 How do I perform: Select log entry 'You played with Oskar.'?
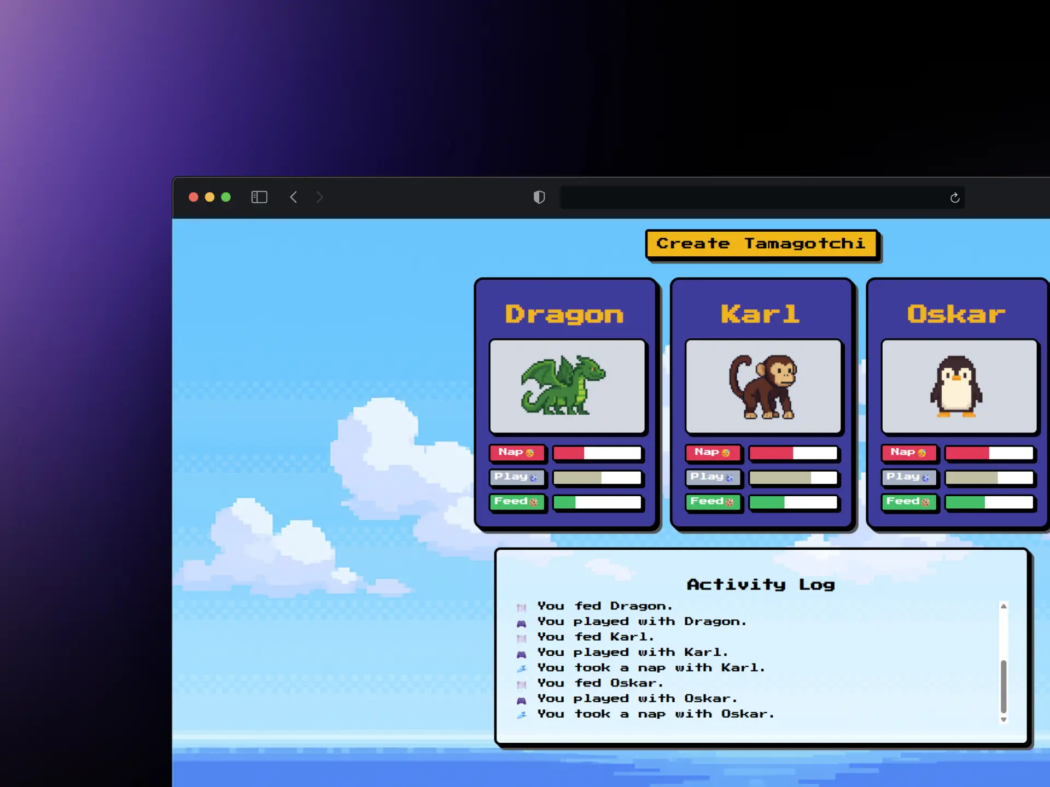point(638,699)
